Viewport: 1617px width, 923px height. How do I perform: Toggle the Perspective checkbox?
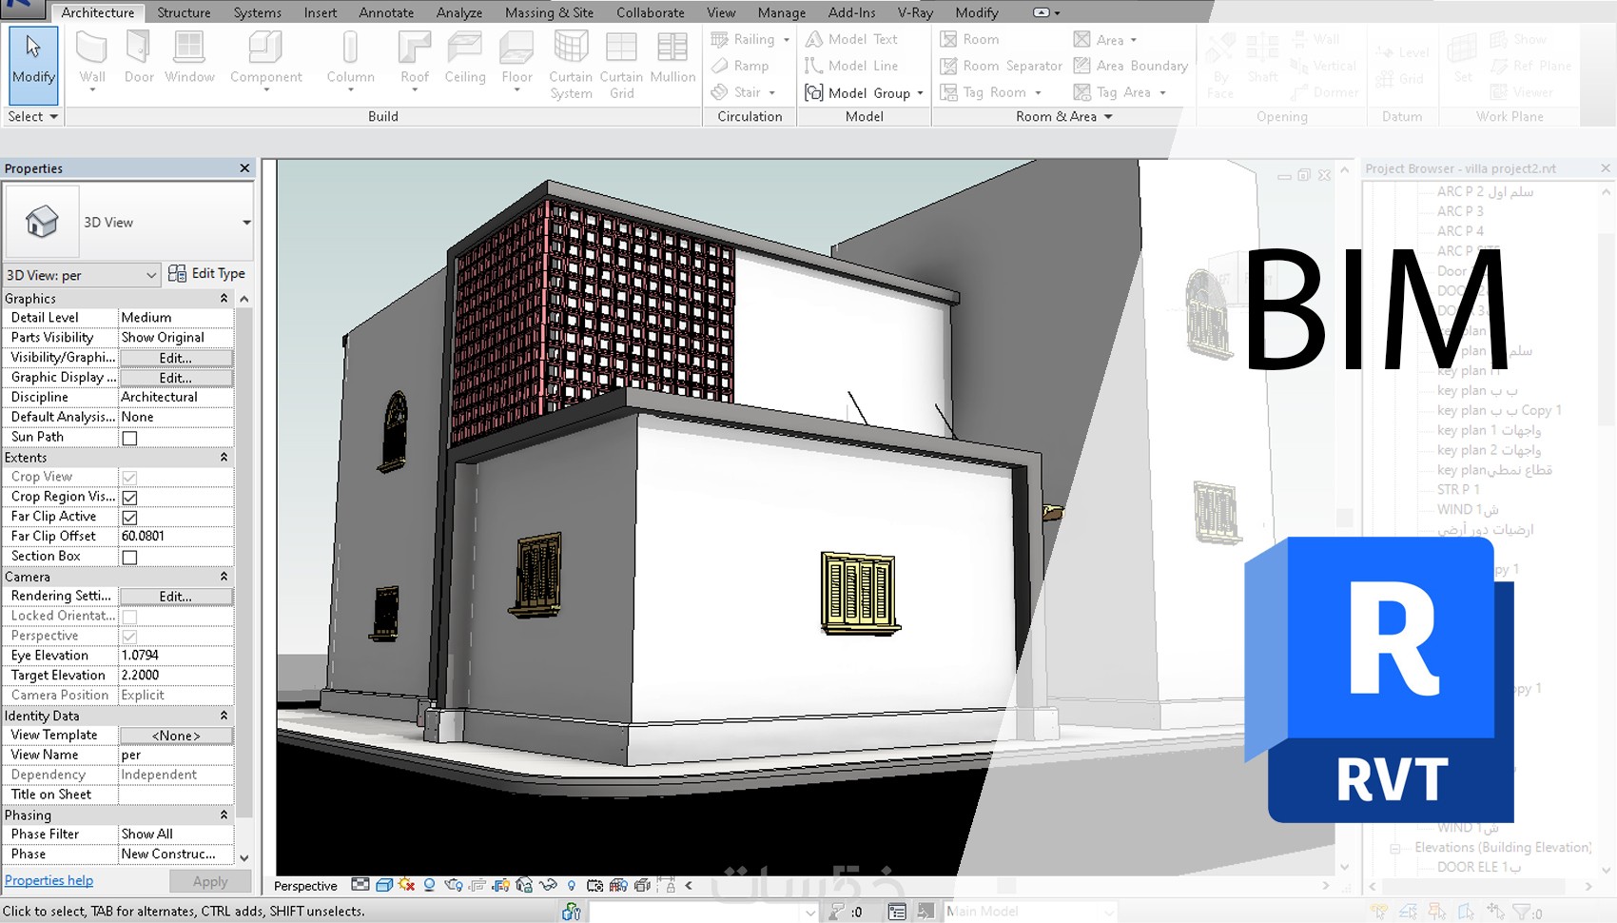coord(129,636)
